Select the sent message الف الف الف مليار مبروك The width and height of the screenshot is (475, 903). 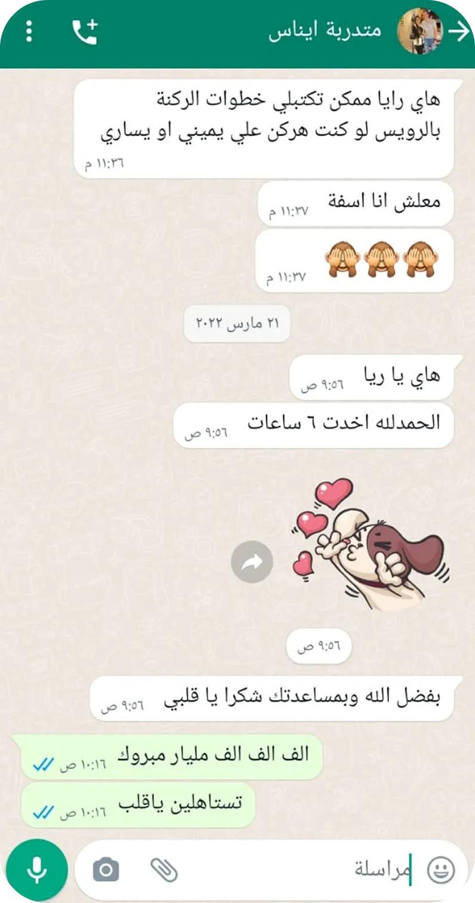tap(172, 757)
